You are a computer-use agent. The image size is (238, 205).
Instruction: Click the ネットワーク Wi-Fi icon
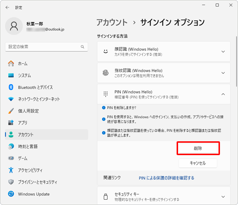click(x=11, y=99)
